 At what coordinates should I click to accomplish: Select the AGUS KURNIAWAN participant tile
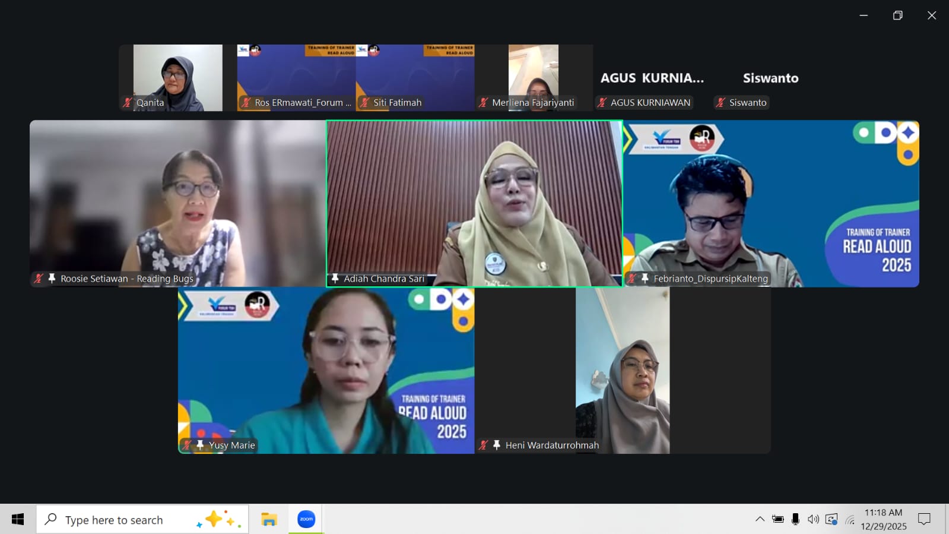[x=652, y=78]
